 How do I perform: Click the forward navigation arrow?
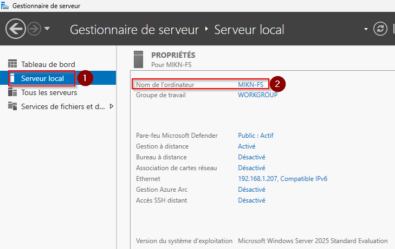coord(34,29)
